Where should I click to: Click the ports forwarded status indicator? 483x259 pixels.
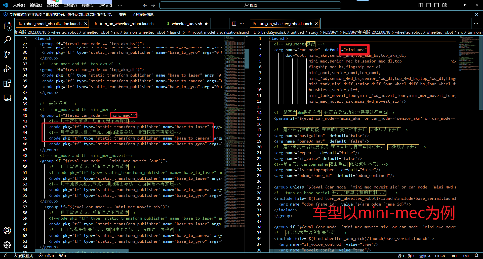tap(62, 256)
